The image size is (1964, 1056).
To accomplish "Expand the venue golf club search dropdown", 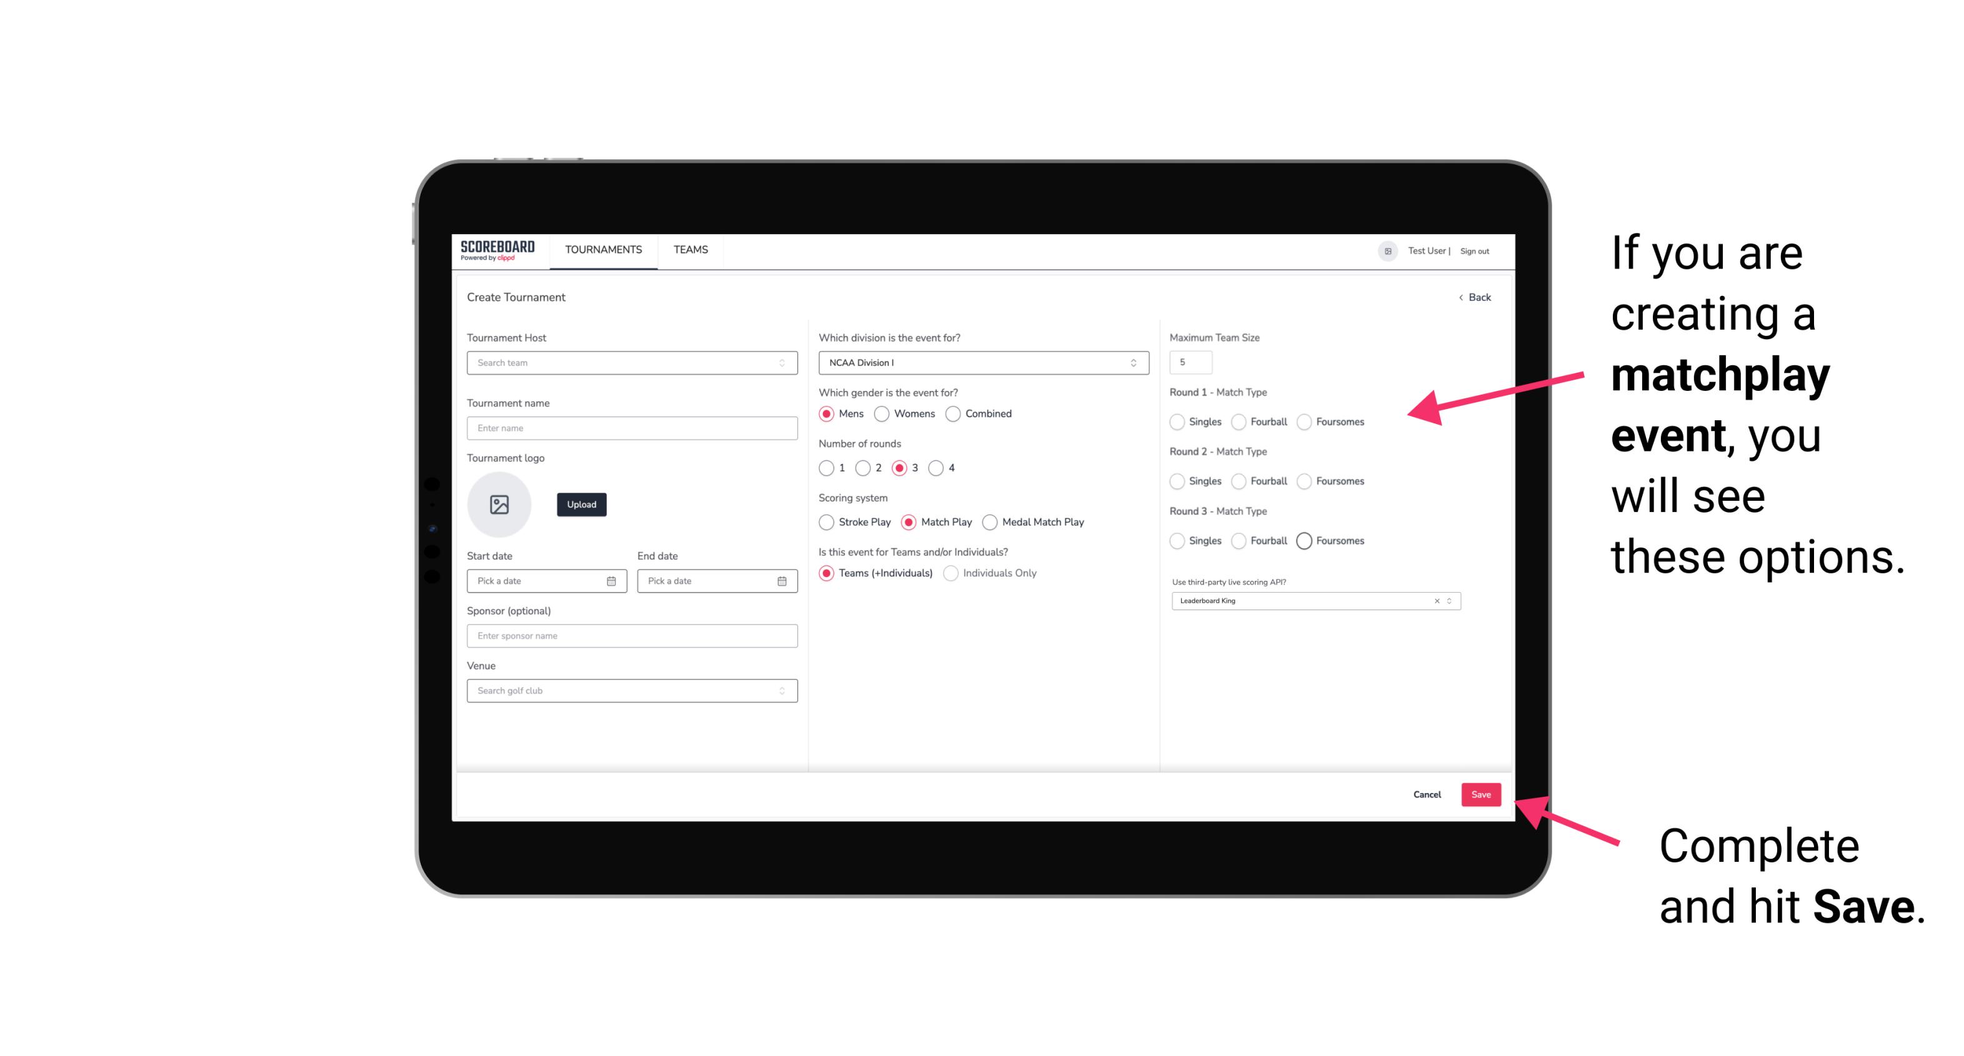I will 780,691.
